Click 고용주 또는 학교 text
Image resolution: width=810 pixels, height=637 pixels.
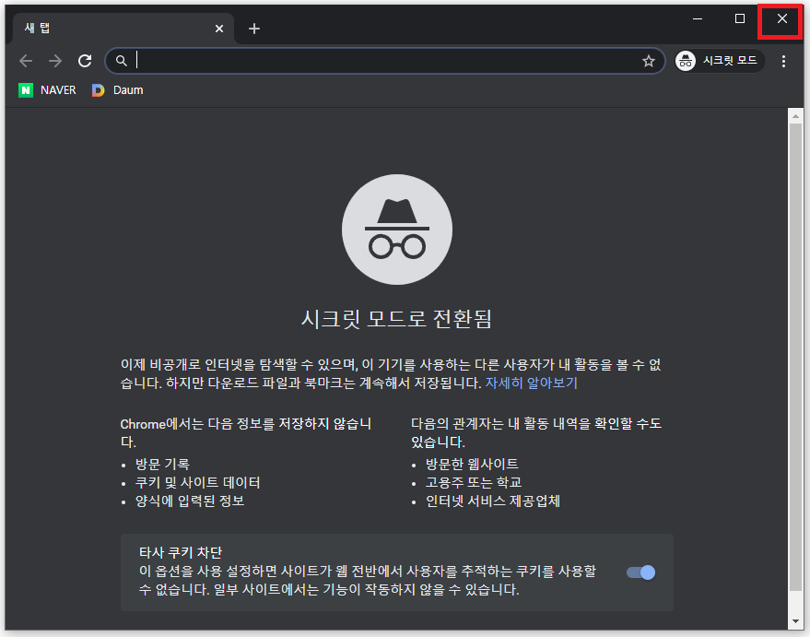[473, 482]
